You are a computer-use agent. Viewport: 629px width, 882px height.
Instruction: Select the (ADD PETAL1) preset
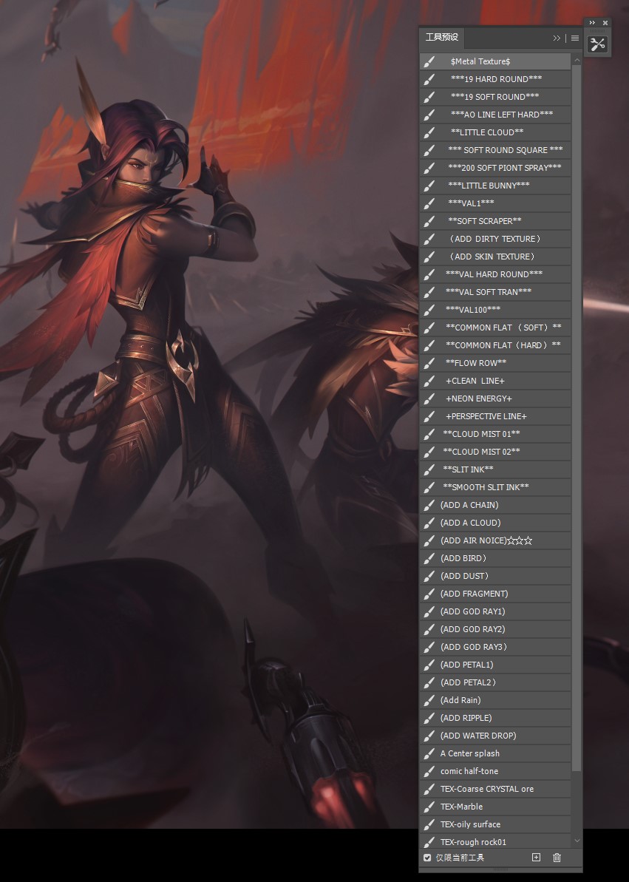tap(495, 665)
